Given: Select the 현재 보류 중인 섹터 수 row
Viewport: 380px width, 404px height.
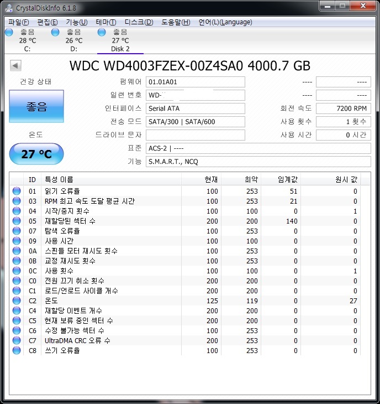Looking at the screenshot, I should (x=185, y=320).
